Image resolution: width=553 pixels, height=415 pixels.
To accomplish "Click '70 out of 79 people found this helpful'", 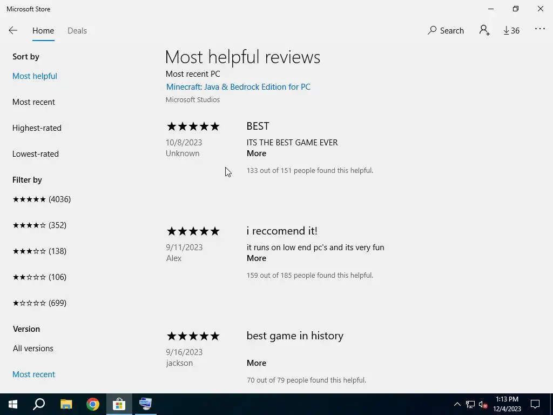I will pos(306,380).
